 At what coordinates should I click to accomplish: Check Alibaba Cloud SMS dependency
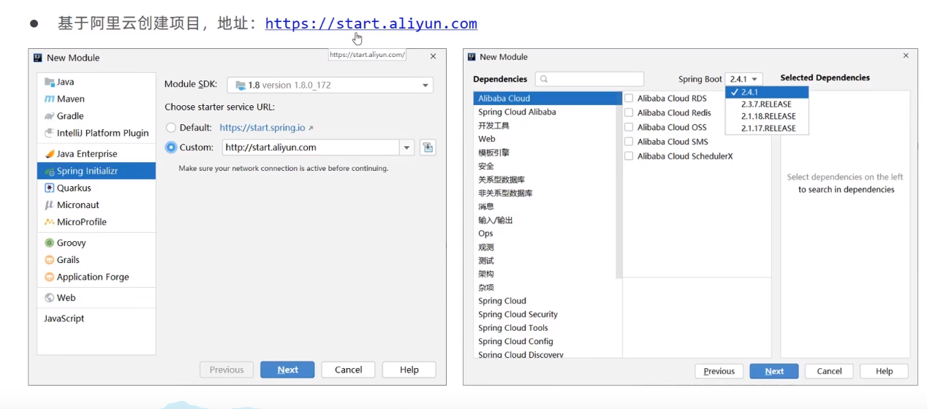628,142
